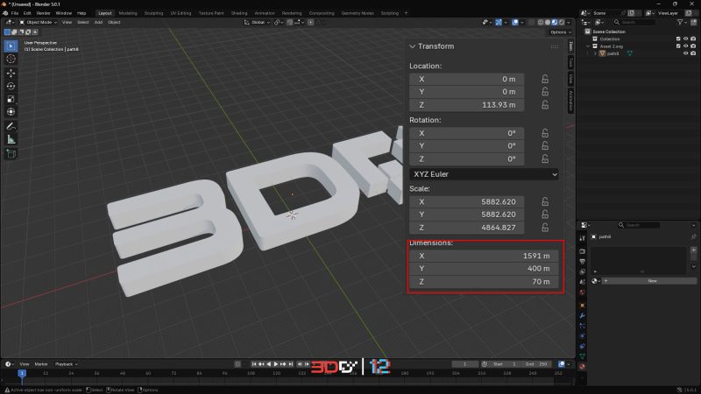Uncheck the Collection exclude checkbox

tap(677, 39)
